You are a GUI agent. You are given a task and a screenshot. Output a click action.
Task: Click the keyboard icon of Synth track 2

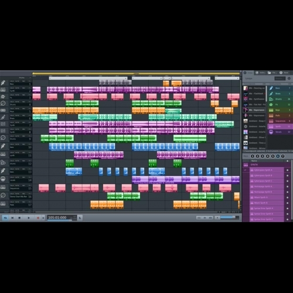click(3, 90)
